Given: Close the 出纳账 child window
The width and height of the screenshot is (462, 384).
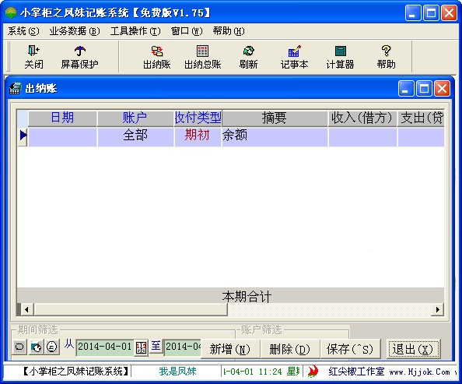Looking at the screenshot, I should coord(442,88).
